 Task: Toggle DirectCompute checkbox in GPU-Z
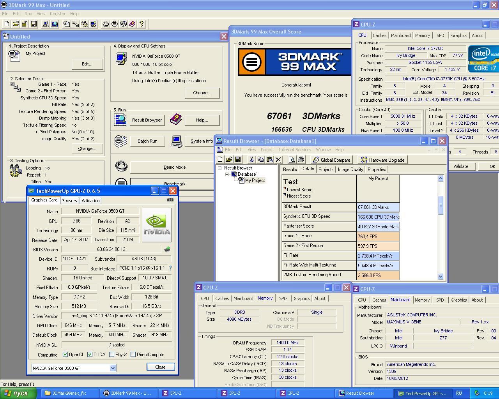[x=133, y=355]
